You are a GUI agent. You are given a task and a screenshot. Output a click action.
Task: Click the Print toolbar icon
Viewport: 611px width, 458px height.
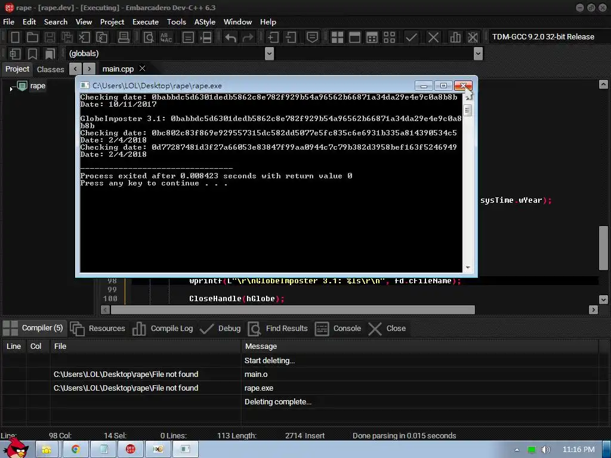coord(124,38)
